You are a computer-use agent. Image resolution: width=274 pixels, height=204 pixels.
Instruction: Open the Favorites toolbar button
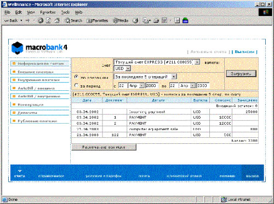[97, 21]
